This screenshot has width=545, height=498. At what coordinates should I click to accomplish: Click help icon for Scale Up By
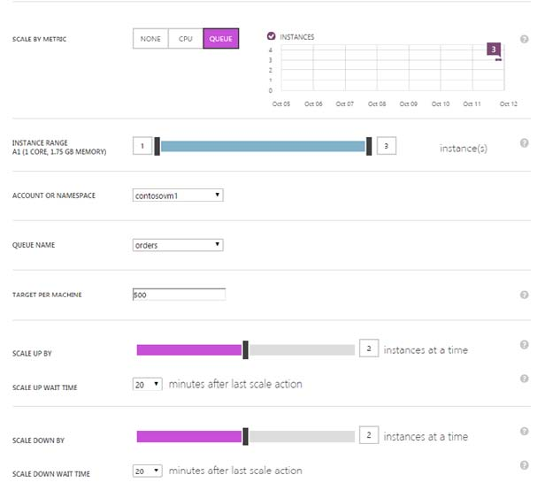pyautogui.click(x=524, y=345)
